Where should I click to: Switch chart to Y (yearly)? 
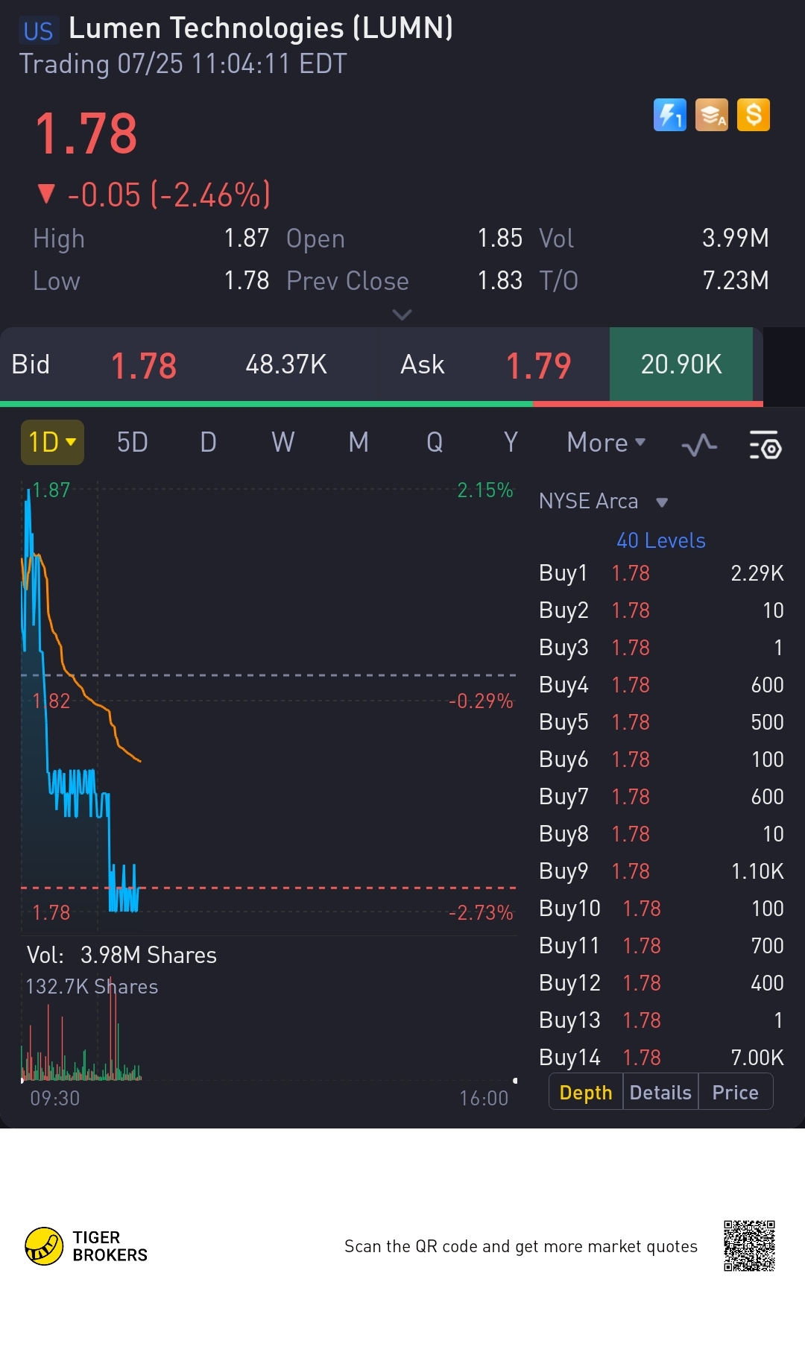(x=511, y=443)
